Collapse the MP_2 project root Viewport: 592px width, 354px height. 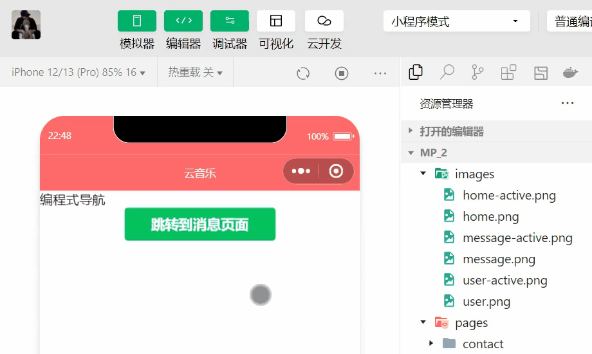click(497, 153)
